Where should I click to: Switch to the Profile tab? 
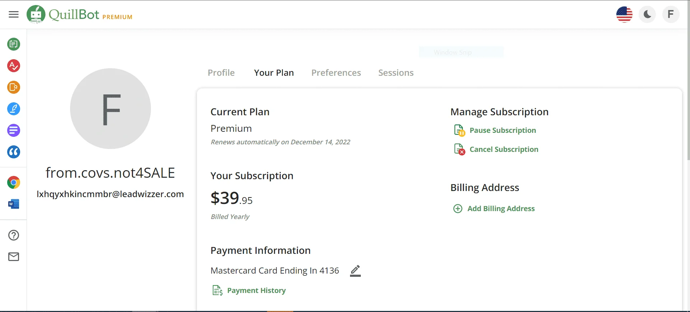tap(221, 73)
